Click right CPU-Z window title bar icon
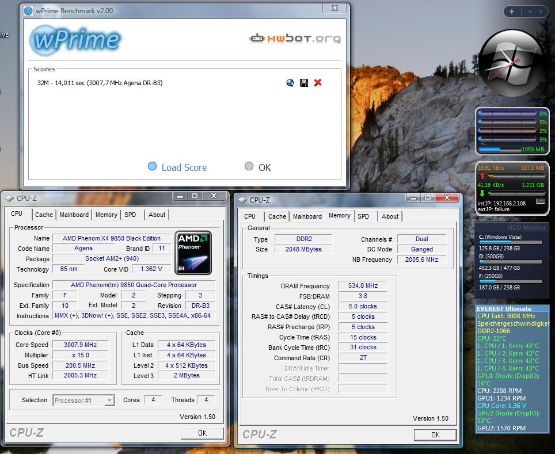Screen dimensions: 555x454 click(x=242, y=200)
